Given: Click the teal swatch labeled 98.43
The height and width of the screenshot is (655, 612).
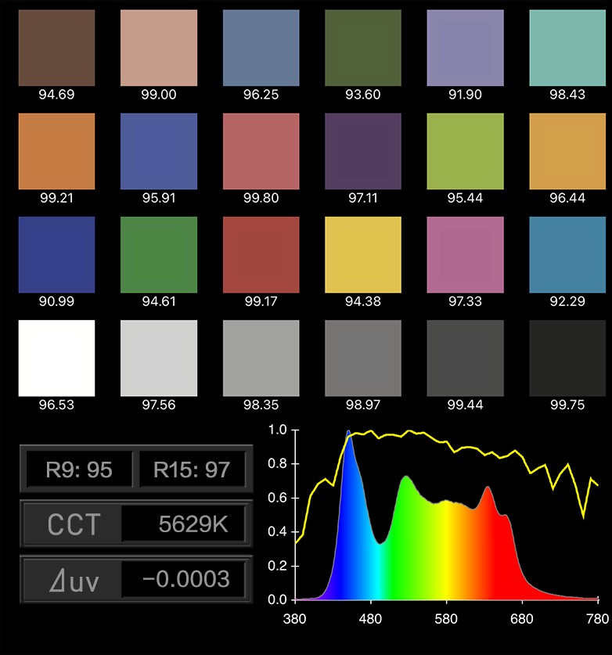Looking at the screenshot, I should tap(567, 48).
